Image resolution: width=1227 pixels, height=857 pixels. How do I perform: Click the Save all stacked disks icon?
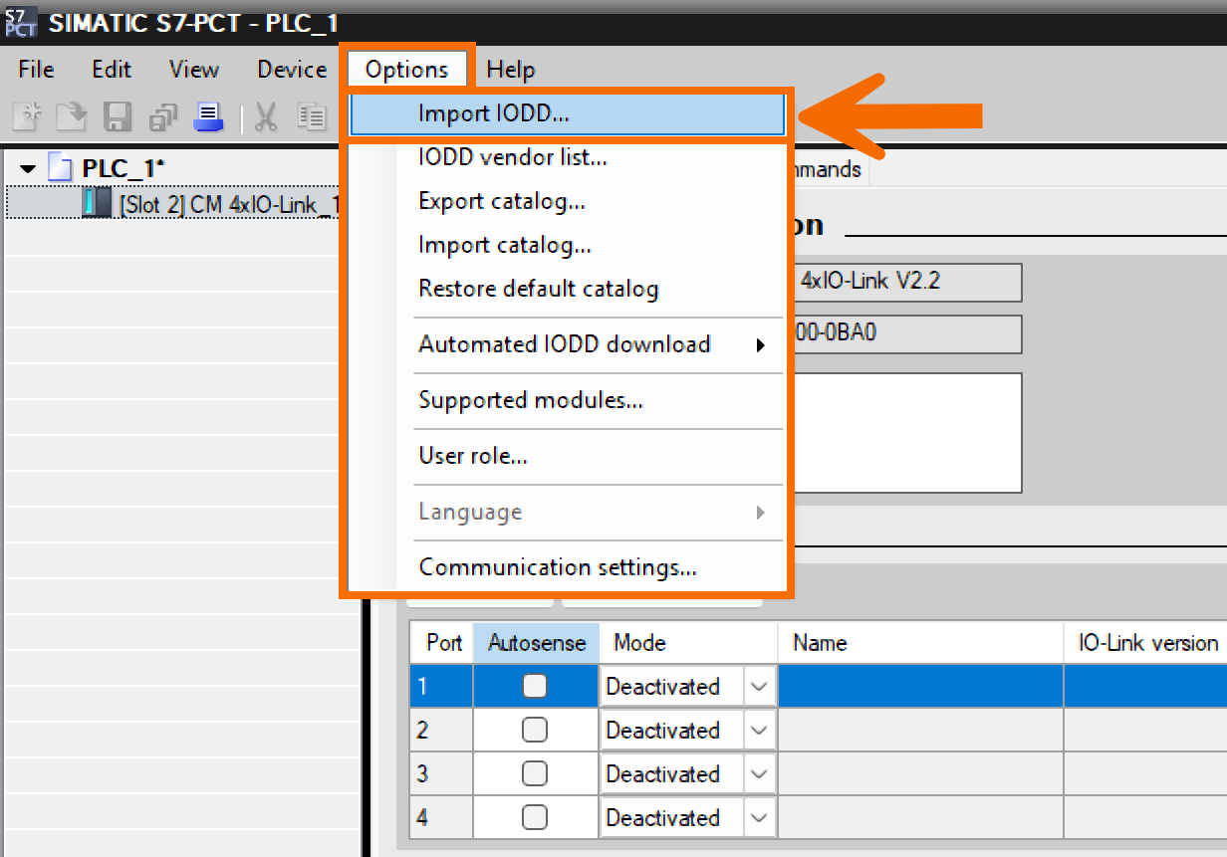tap(163, 117)
